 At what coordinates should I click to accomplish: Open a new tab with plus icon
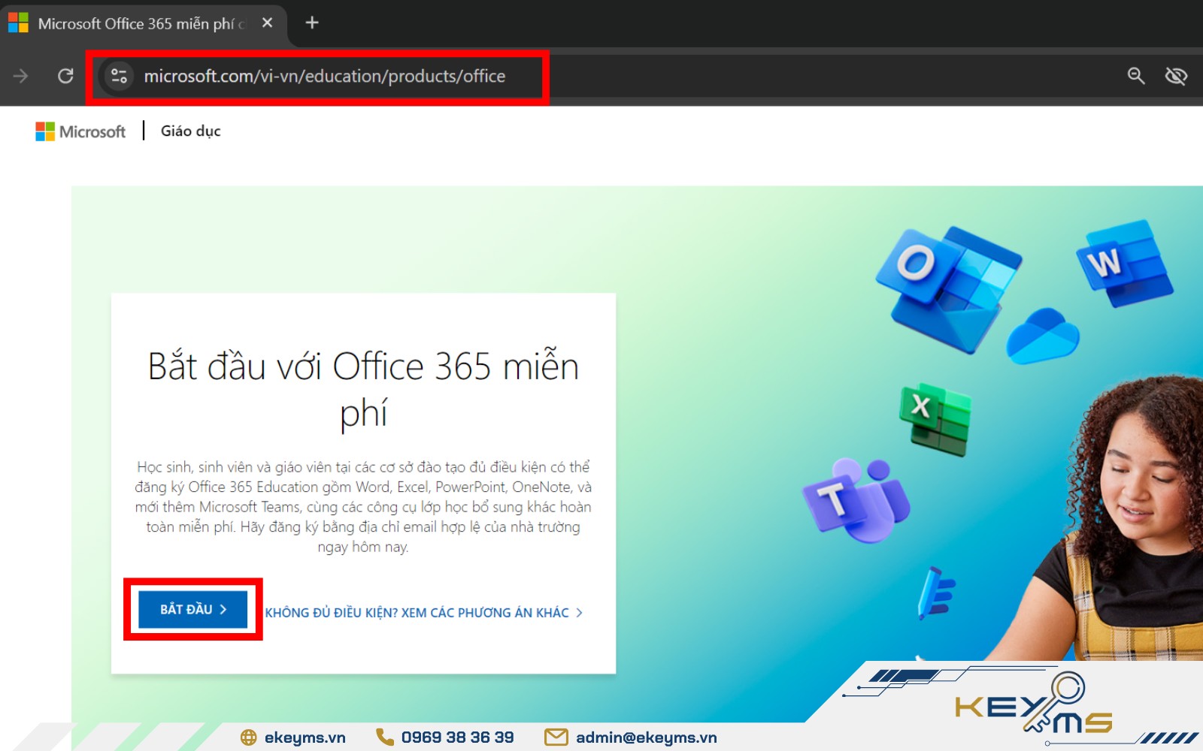(312, 23)
